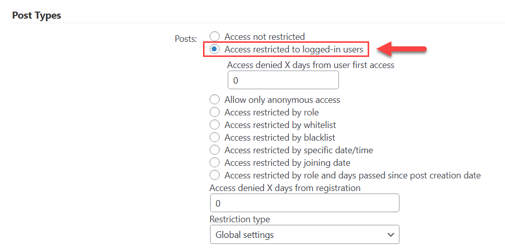
Task: Choose 'Allow only anonymous access' radio option
Action: pyautogui.click(x=215, y=100)
